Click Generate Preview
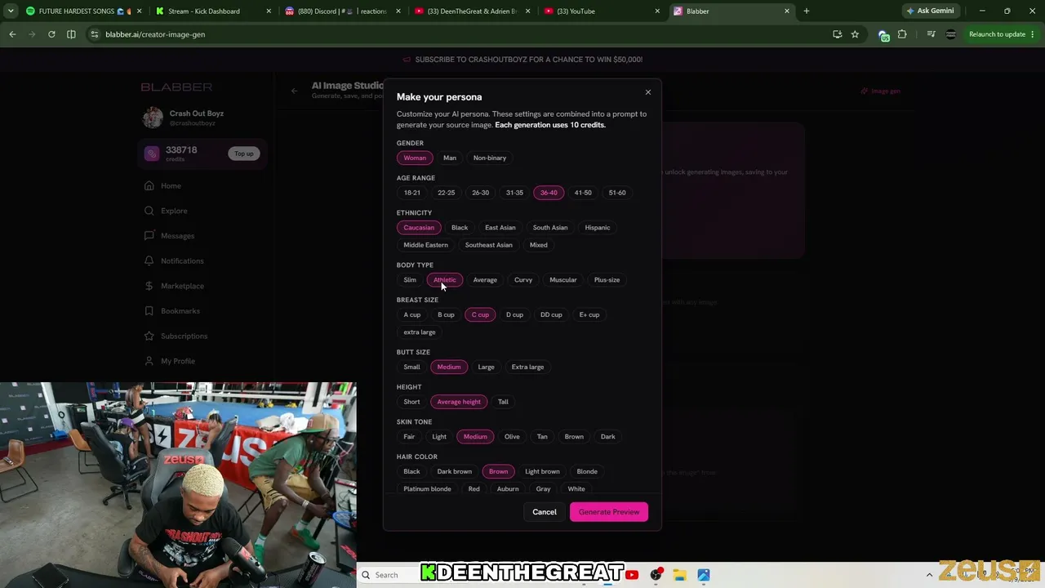Viewport: 1045px width, 588px height. (x=609, y=512)
